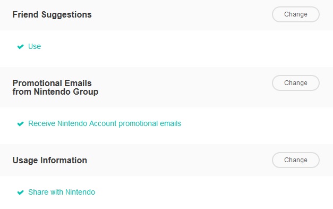This screenshot has width=333, height=209.
Task: Click the word 'emails' at end of green text
Action: 170,123
